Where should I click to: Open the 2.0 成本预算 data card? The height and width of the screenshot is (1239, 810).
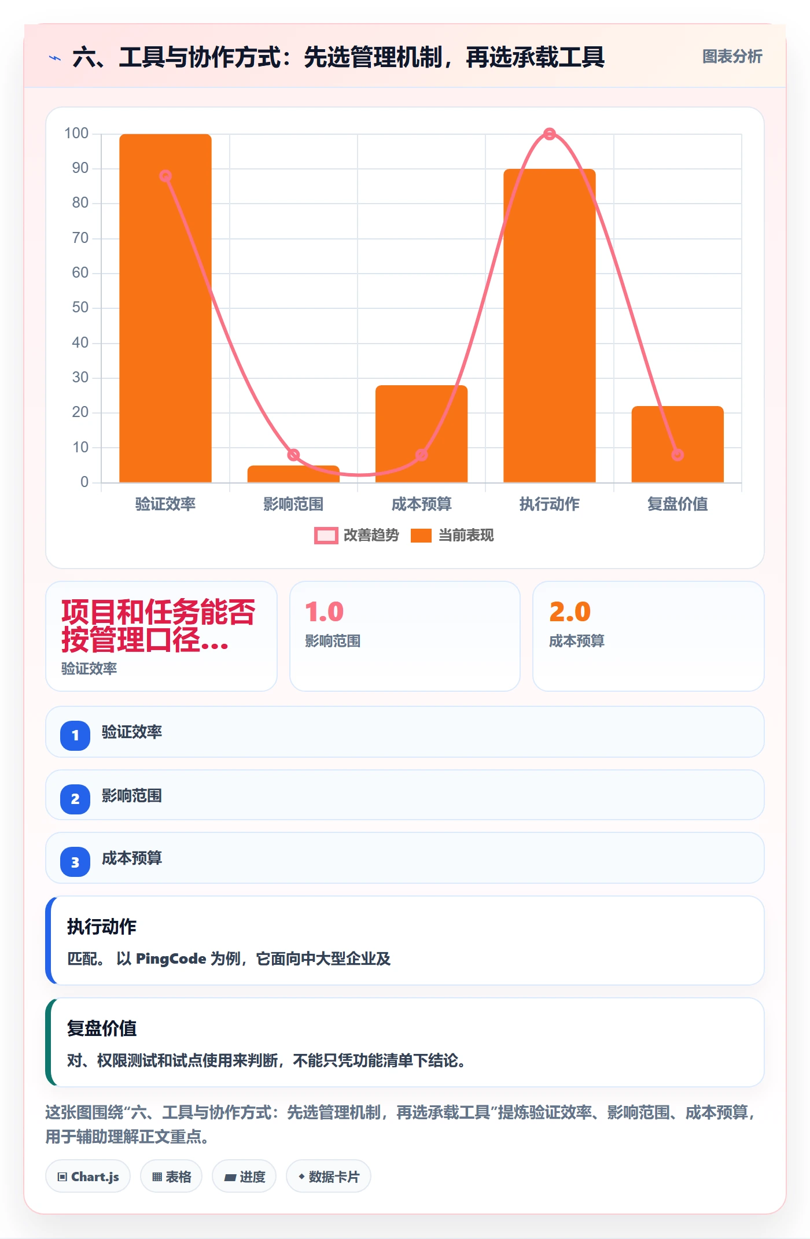click(x=649, y=636)
